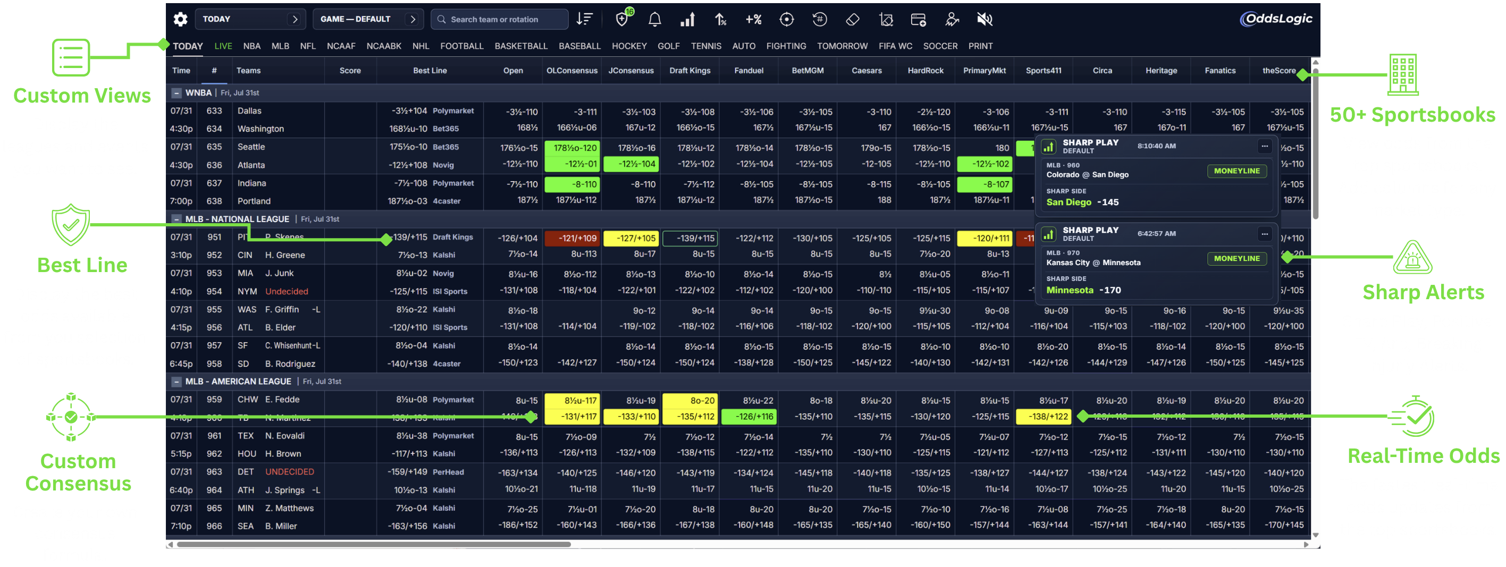This screenshot has width=1506, height=567.
Task: Collapse the WNBA section
Action: pyautogui.click(x=176, y=92)
